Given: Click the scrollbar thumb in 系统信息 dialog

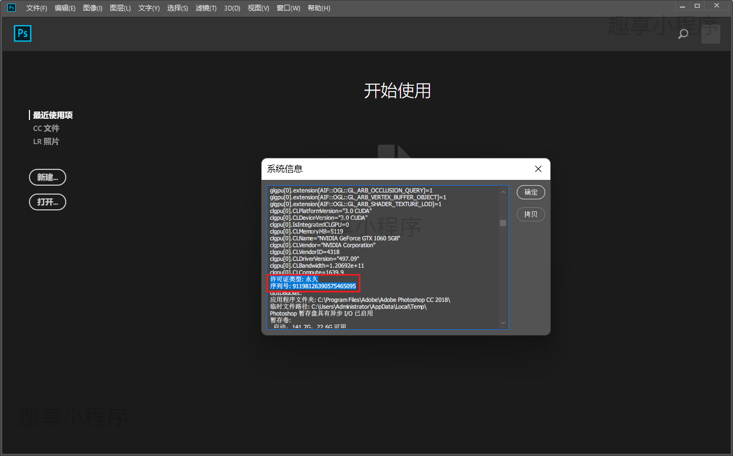Looking at the screenshot, I should [x=503, y=223].
